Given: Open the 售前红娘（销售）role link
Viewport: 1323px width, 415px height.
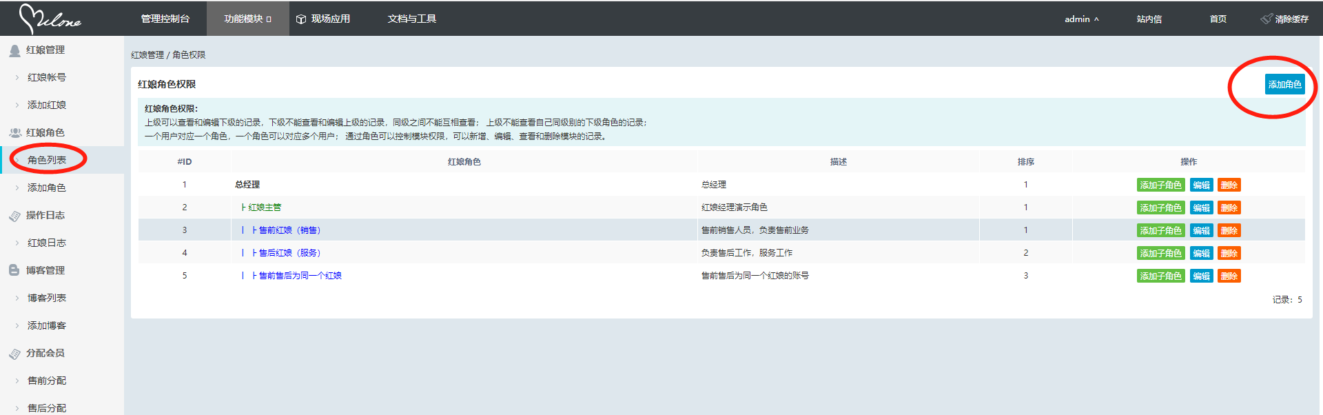Looking at the screenshot, I should [289, 230].
